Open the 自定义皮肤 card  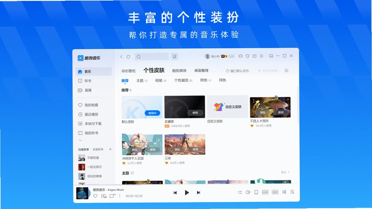[x=227, y=107]
